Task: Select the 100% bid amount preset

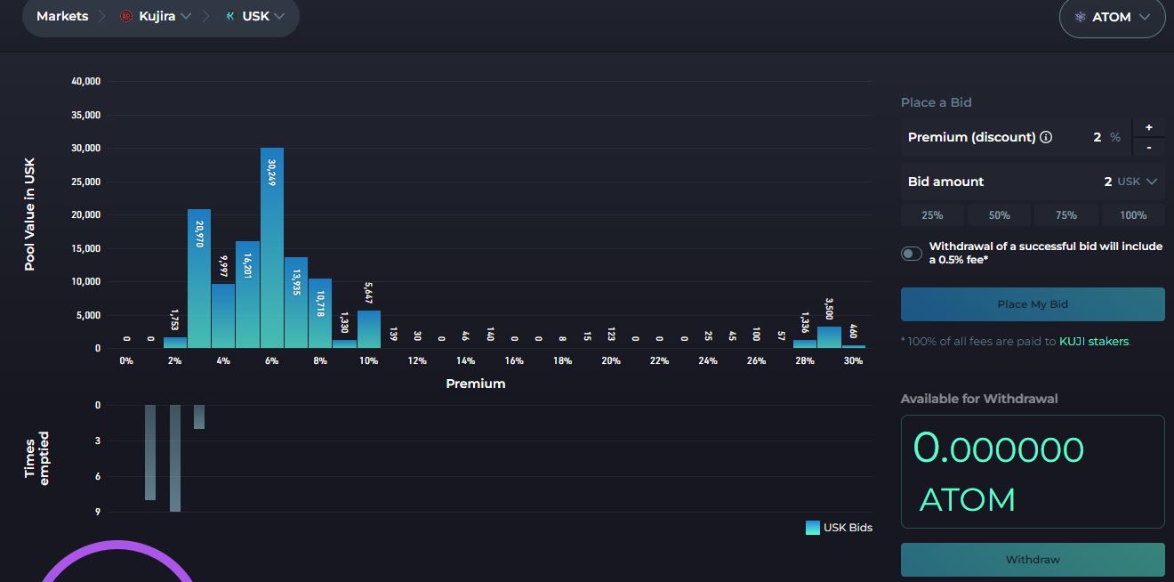Action: (1133, 214)
